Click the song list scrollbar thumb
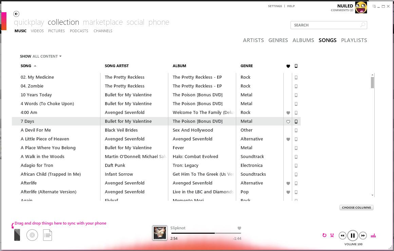Screen dimensions: 394x251 click(x=372, y=83)
